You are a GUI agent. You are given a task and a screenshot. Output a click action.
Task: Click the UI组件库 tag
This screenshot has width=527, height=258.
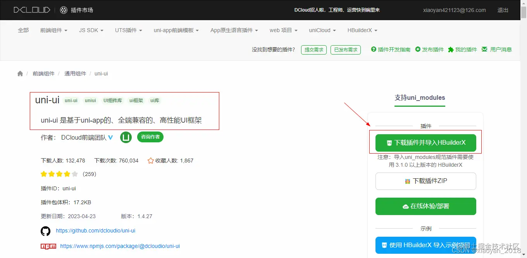[113, 101]
